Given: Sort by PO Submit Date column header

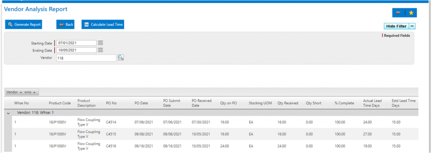Looking at the screenshot, I should point(172,103).
